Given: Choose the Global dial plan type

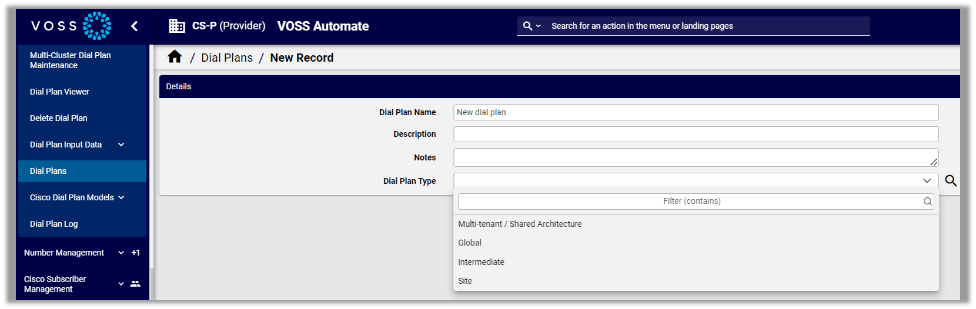Looking at the screenshot, I should click(x=470, y=243).
